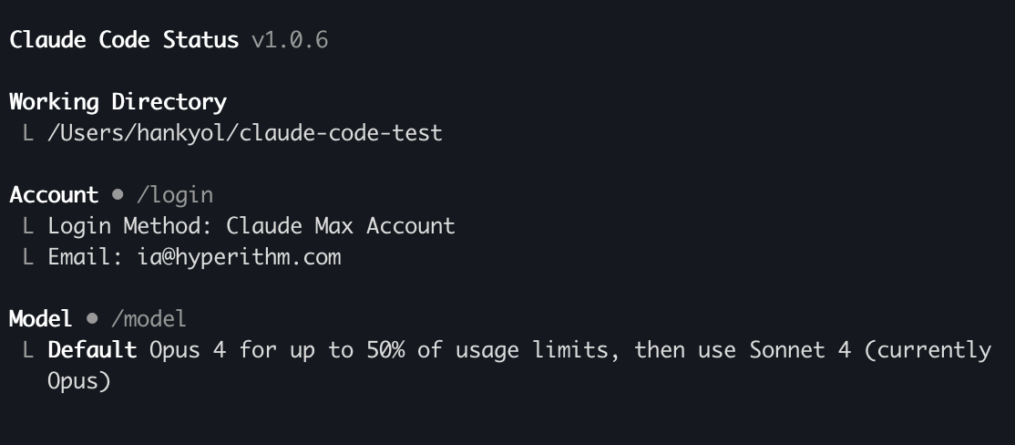Click the /model command text

click(149, 318)
